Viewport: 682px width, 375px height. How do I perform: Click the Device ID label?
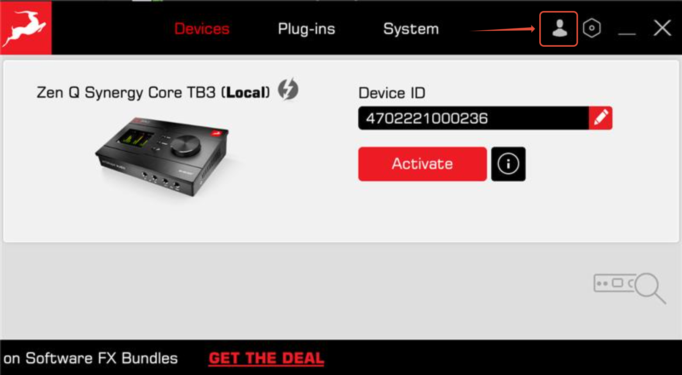tap(392, 93)
